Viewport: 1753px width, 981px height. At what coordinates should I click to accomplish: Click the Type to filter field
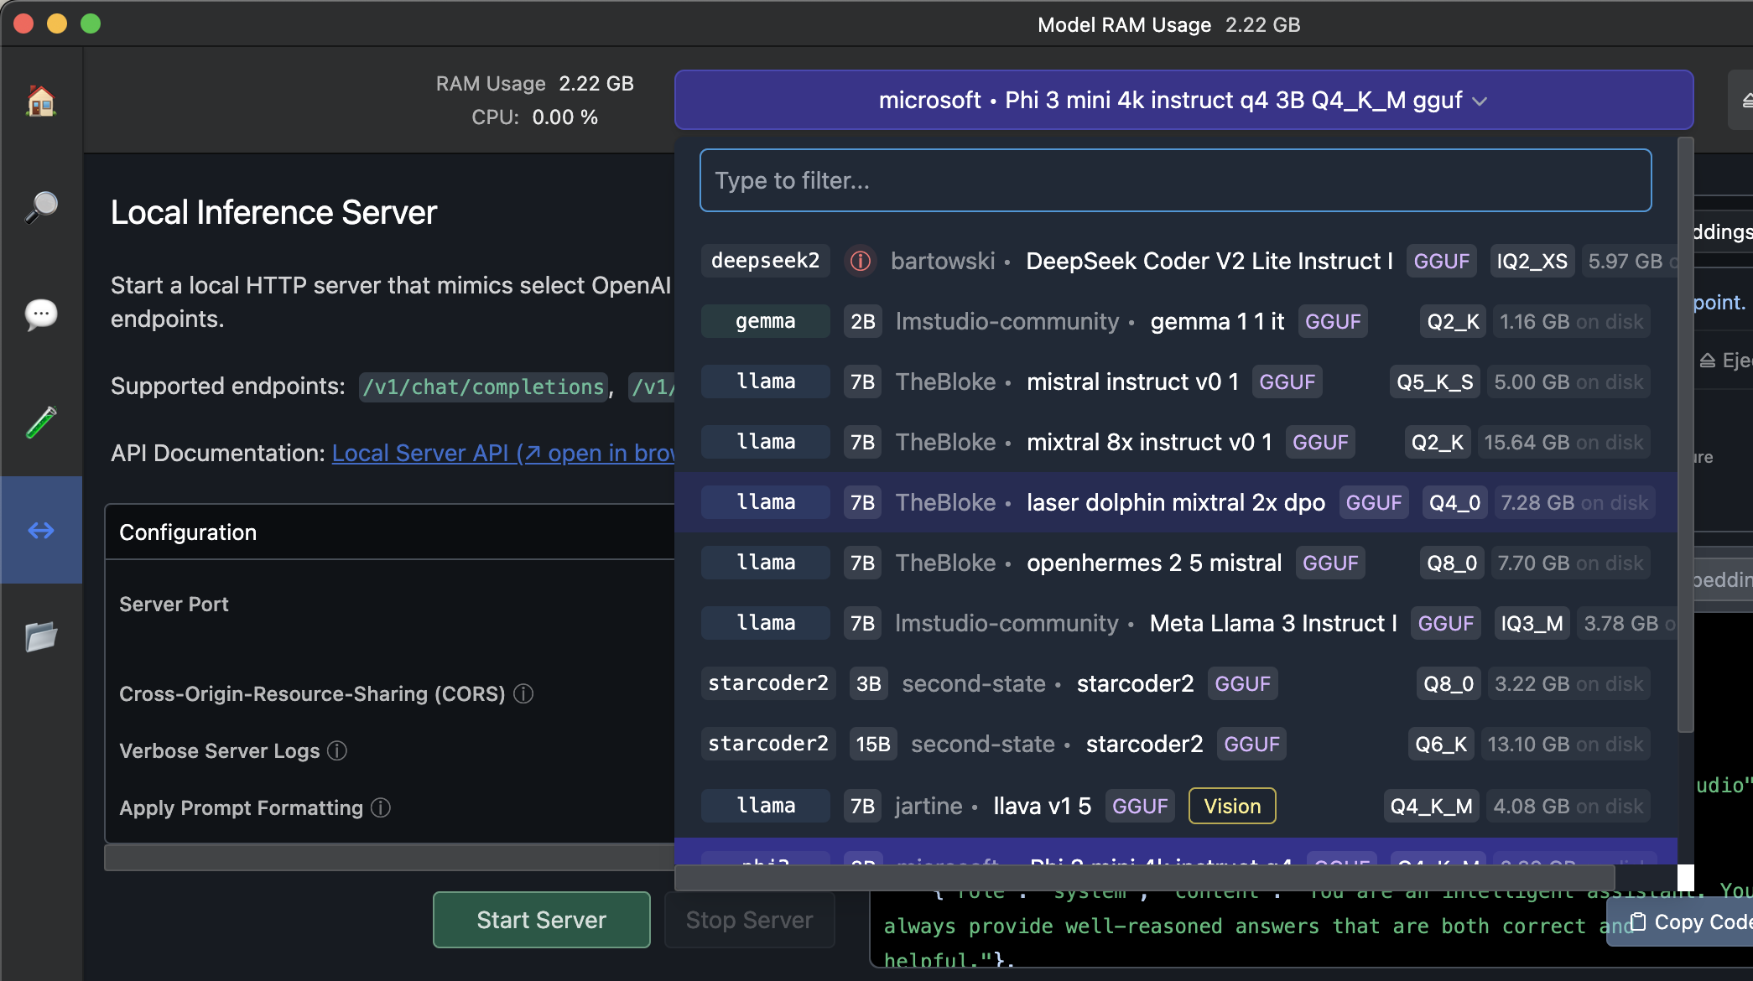point(1174,180)
